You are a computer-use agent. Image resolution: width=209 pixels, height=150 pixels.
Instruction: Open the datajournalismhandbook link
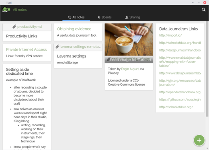pos(180,50)
